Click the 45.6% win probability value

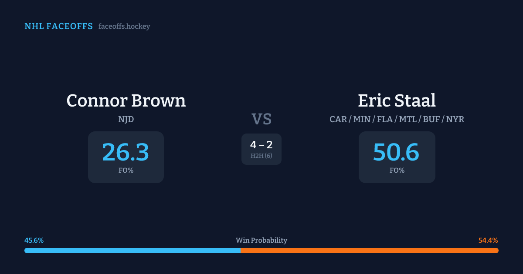(34, 241)
